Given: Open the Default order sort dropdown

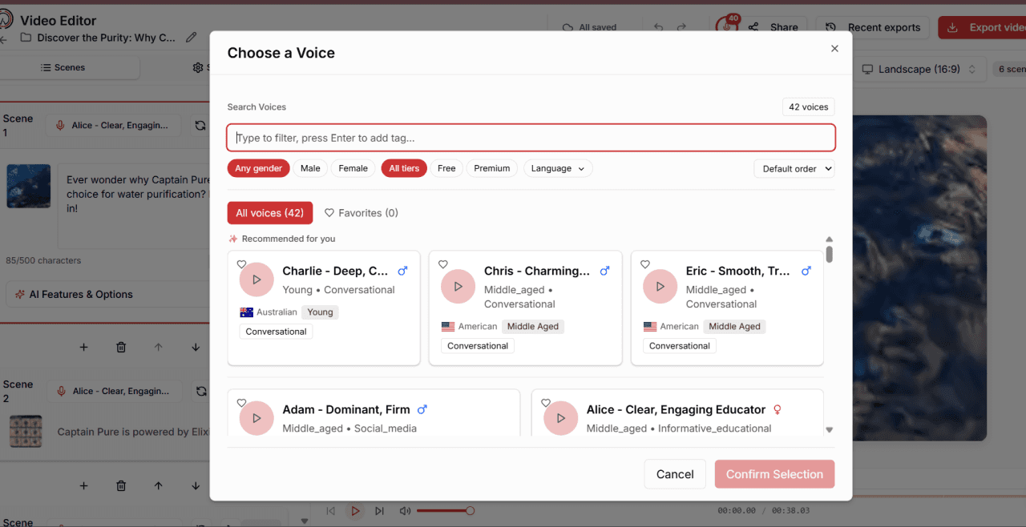Looking at the screenshot, I should click(x=794, y=169).
